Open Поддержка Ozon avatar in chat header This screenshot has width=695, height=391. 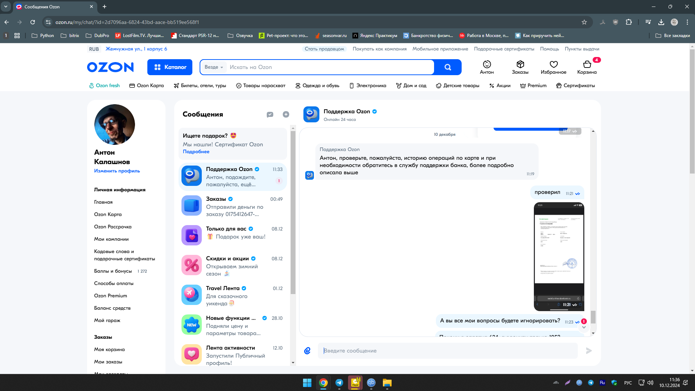pyautogui.click(x=311, y=114)
